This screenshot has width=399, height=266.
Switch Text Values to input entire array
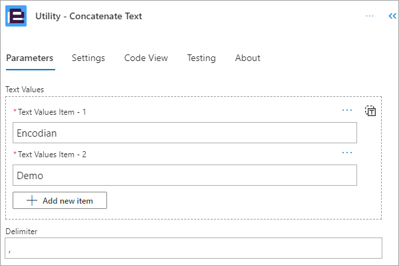click(x=370, y=111)
